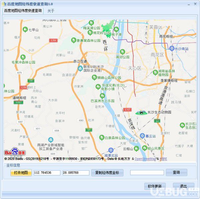
Task: Click the 华谊兄弟电影小镇 marker icon
Action: (98, 87)
